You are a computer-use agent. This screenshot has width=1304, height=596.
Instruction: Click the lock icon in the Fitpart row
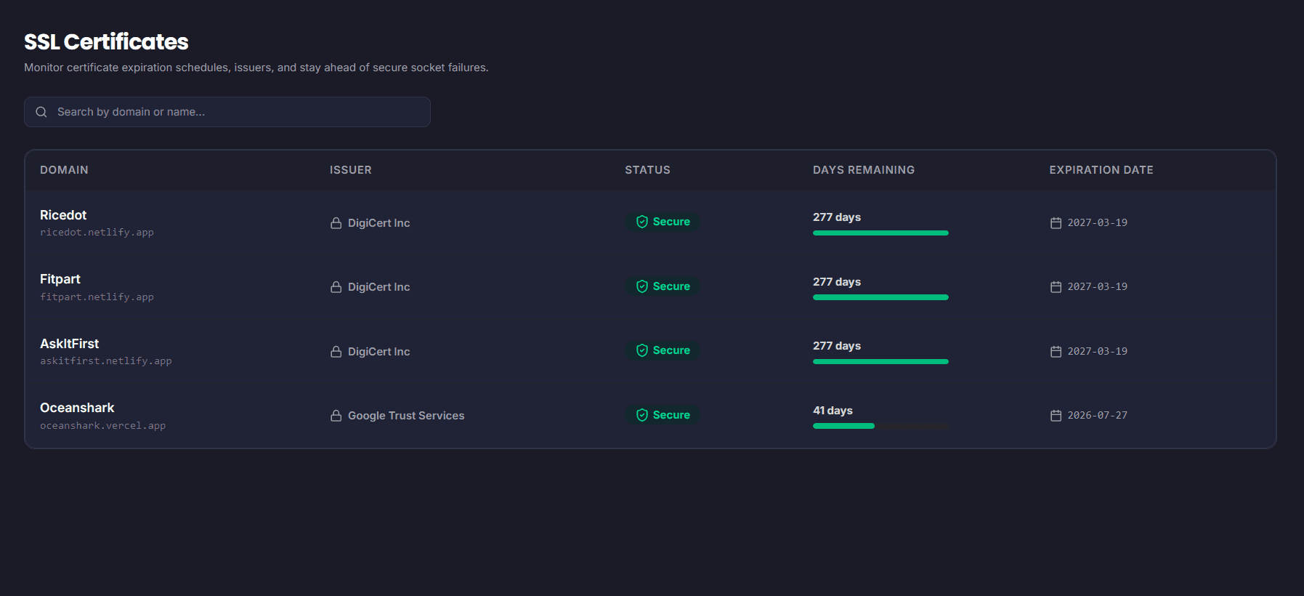336,287
